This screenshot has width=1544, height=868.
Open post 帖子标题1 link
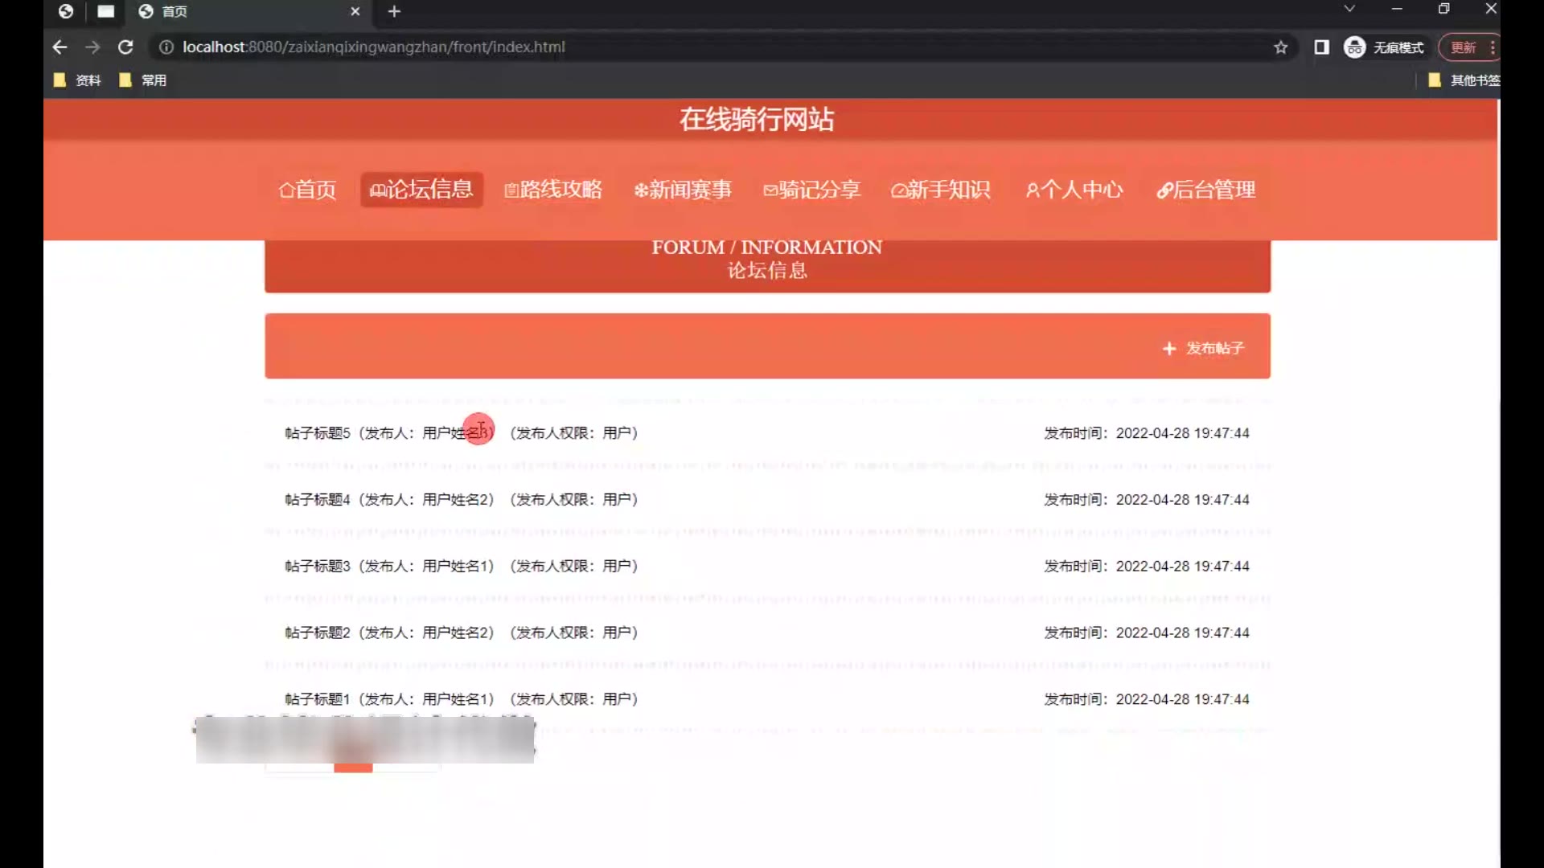point(318,699)
